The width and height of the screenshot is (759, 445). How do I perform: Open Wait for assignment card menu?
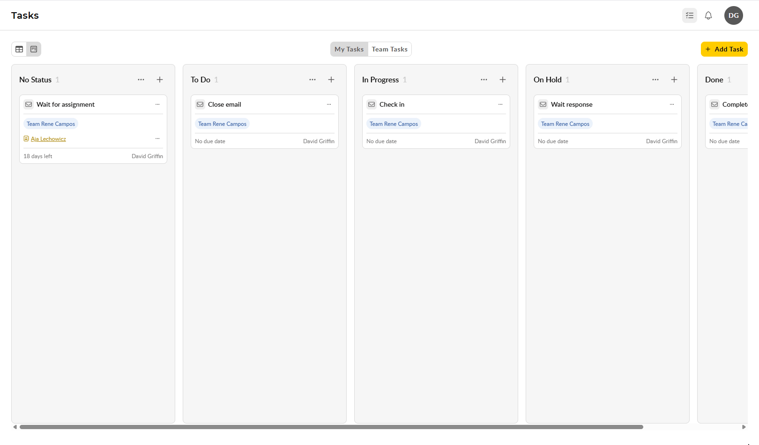coord(157,104)
